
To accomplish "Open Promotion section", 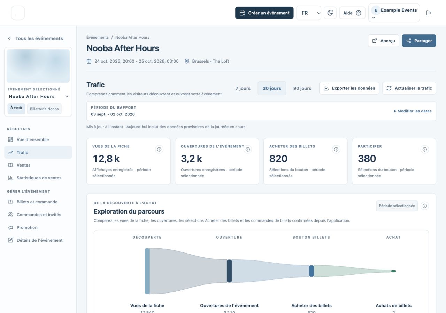I will 38,227.
